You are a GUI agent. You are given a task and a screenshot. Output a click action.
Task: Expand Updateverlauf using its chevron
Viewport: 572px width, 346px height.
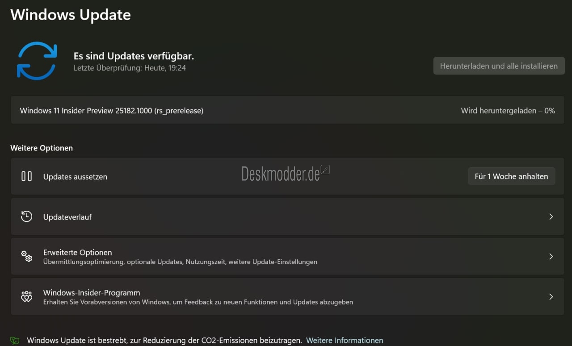551,217
